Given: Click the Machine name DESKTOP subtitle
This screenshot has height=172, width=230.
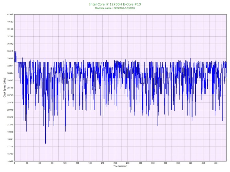Looking at the screenshot, I should pos(115,8).
